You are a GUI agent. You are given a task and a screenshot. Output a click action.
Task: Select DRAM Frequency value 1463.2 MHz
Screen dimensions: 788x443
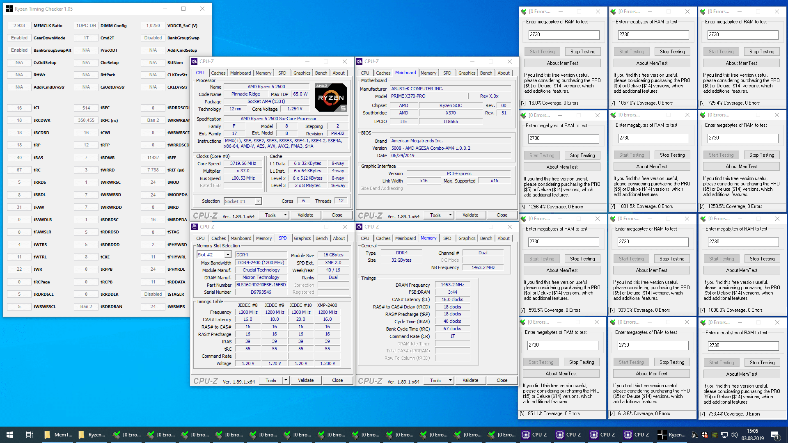pyautogui.click(x=452, y=285)
